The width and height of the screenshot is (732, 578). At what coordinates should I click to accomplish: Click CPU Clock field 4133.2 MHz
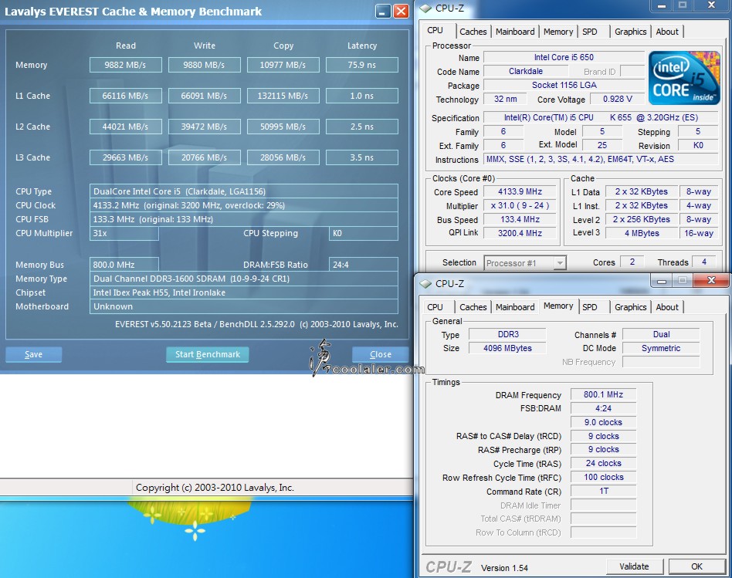point(244,205)
